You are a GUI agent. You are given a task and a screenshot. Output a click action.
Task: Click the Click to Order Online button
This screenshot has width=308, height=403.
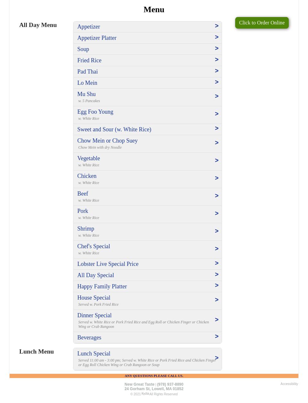point(262,23)
